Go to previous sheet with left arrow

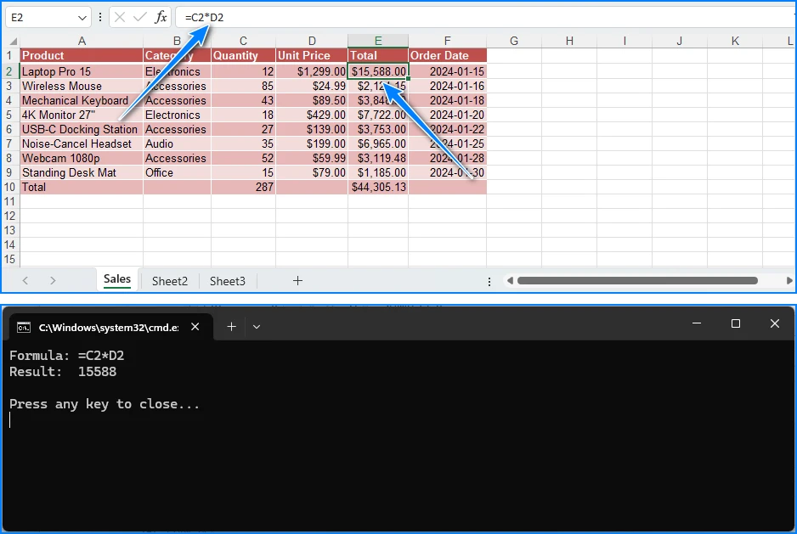(25, 280)
